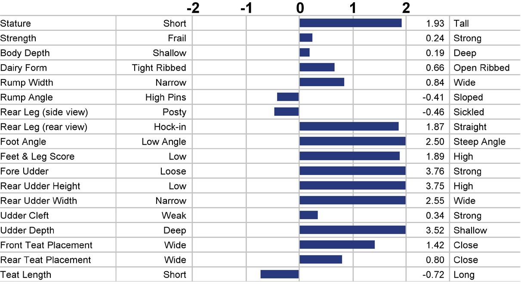Select the Stature bar at 1.93
This screenshot has width=521, height=284.
[351, 23]
